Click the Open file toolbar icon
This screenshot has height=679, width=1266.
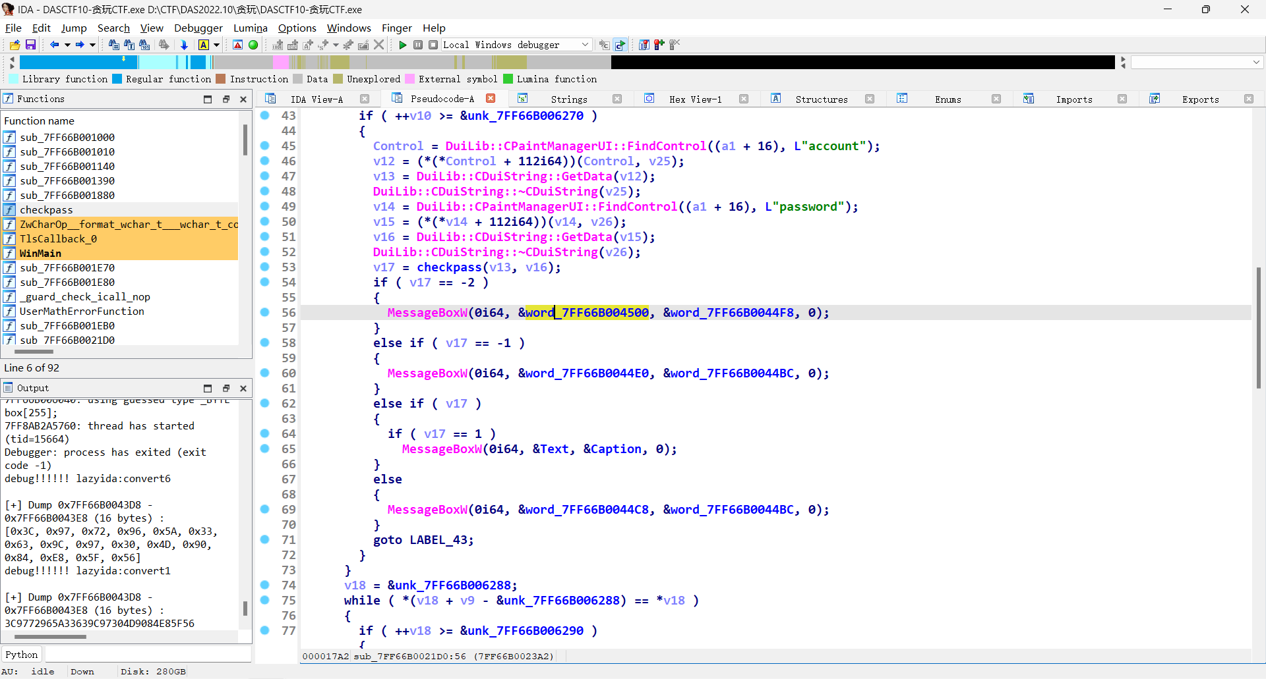[15, 45]
